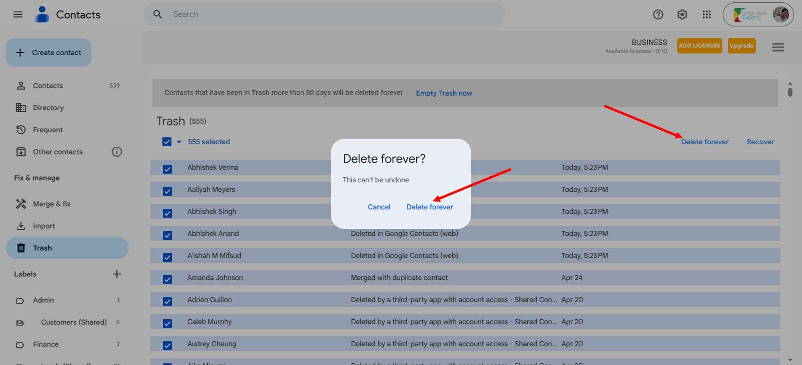Click the account profile avatar
The image size is (802, 365).
(x=780, y=15)
